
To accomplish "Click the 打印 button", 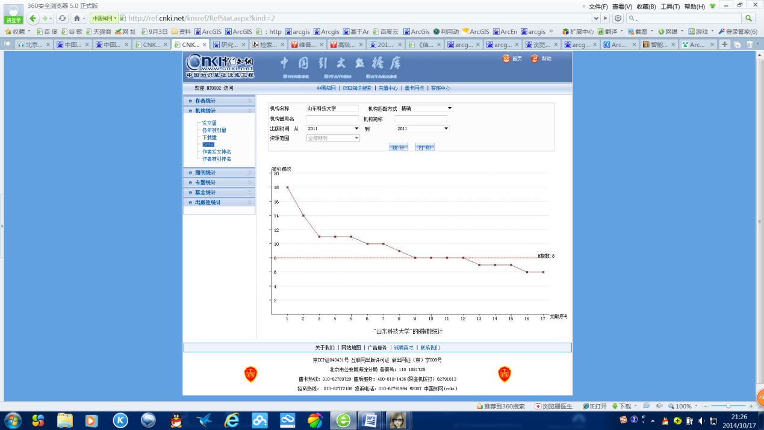I will coord(424,147).
